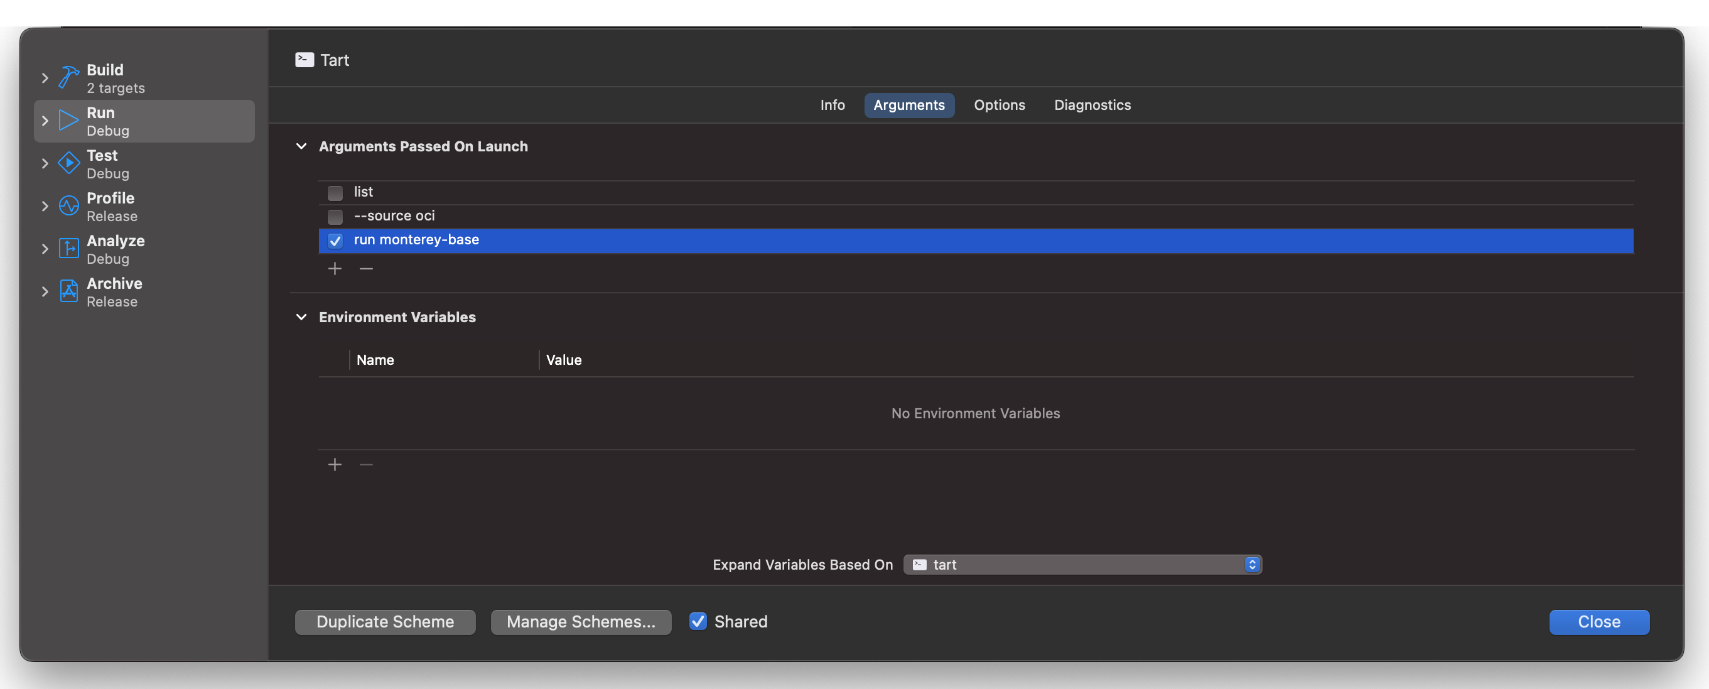Select the Test action diamond icon

[68, 163]
